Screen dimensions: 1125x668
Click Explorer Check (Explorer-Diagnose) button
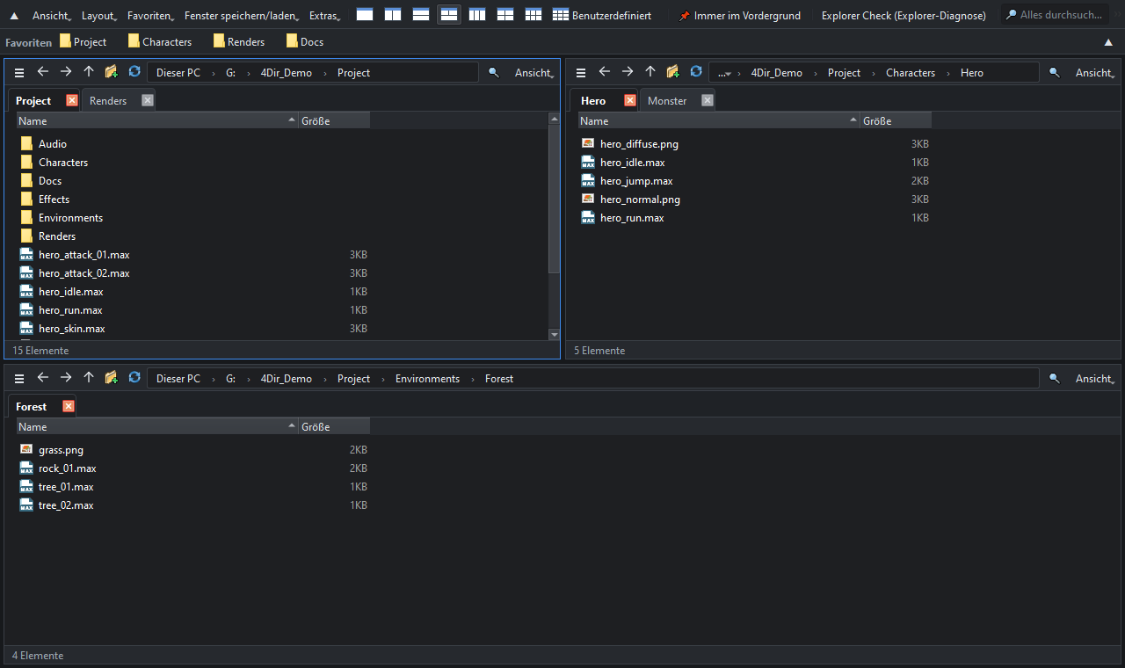904,15
